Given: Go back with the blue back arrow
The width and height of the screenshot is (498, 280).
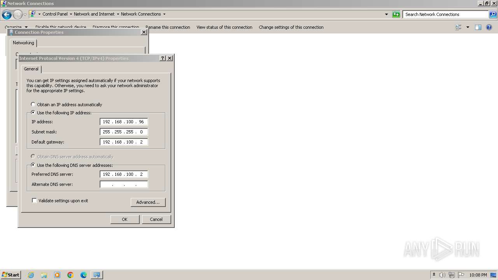Looking at the screenshot, I should click(7, 15).
